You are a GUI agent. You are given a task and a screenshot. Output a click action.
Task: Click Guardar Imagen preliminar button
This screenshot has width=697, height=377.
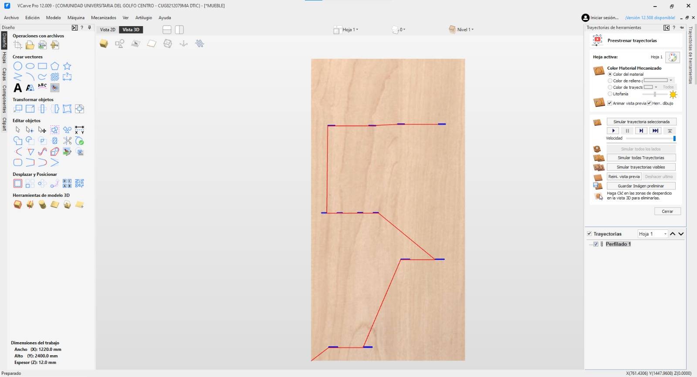click(x=641, y=186)
